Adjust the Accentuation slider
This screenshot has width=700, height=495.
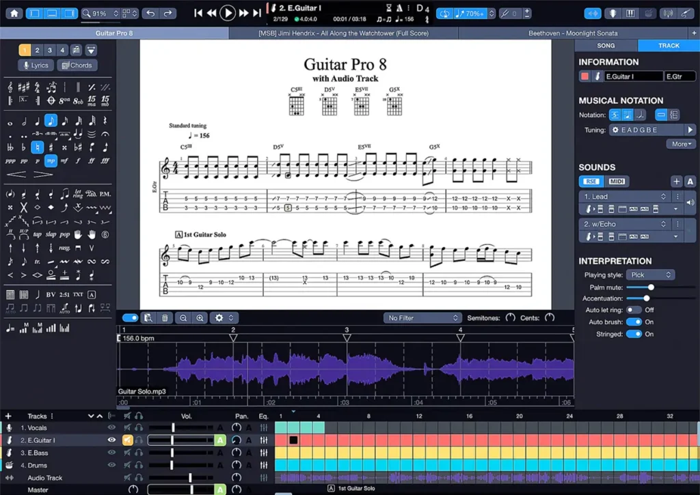(x=647, y=298)
